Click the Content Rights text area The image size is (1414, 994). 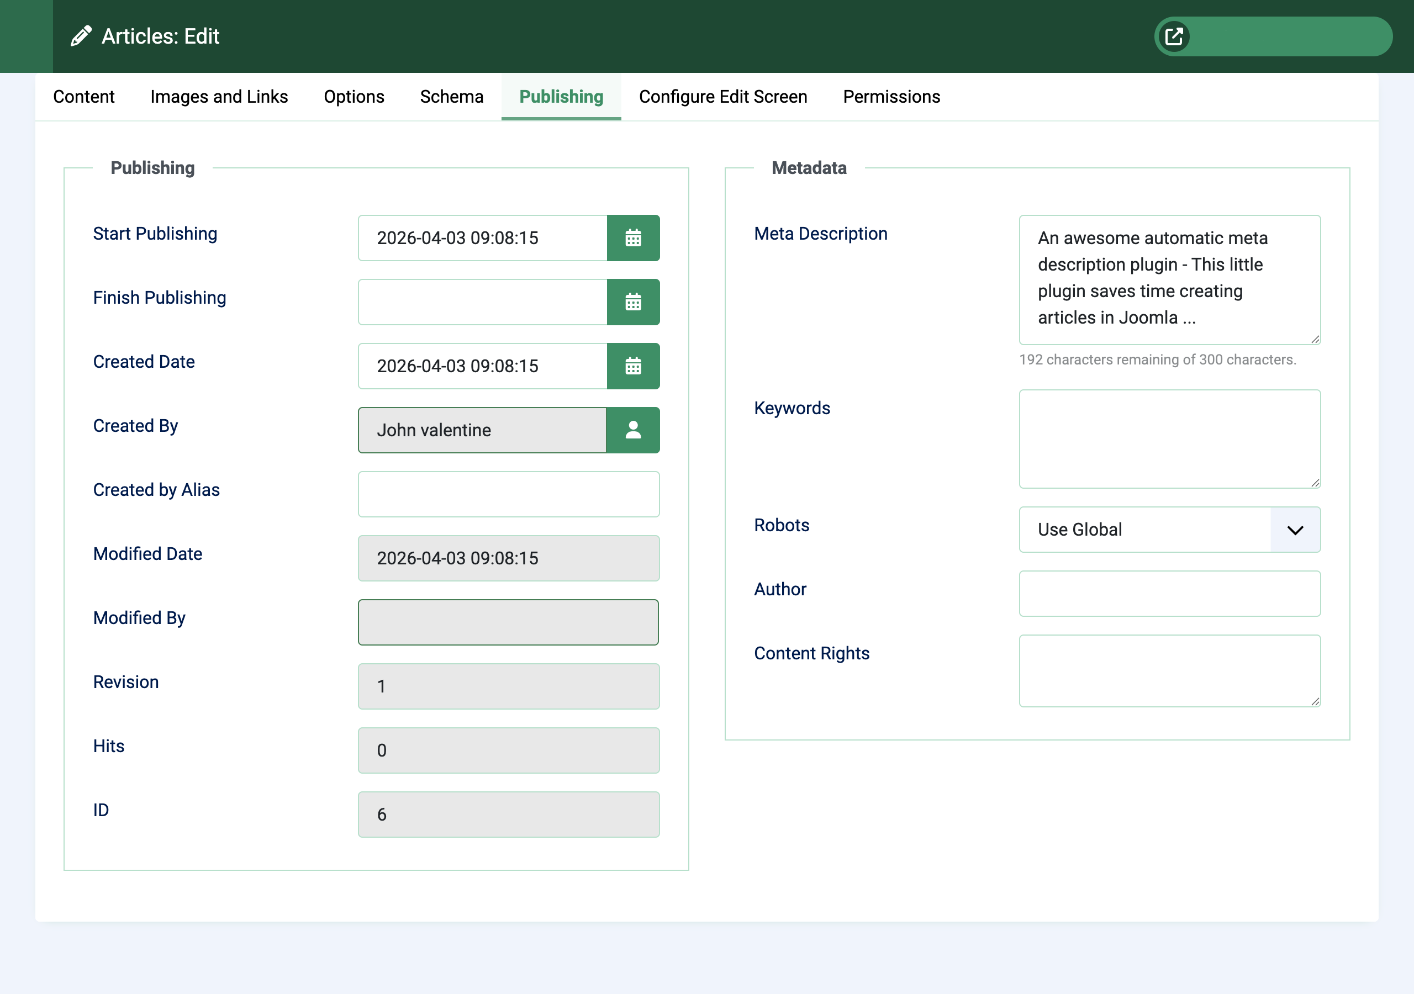click(x=1169, y=670)
